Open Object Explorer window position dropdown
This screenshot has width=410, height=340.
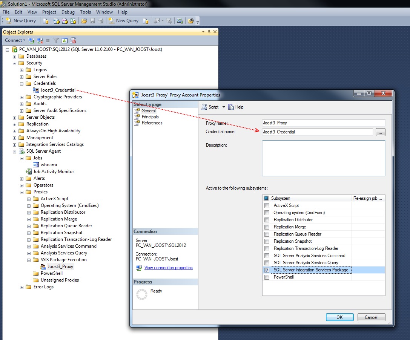203,32
